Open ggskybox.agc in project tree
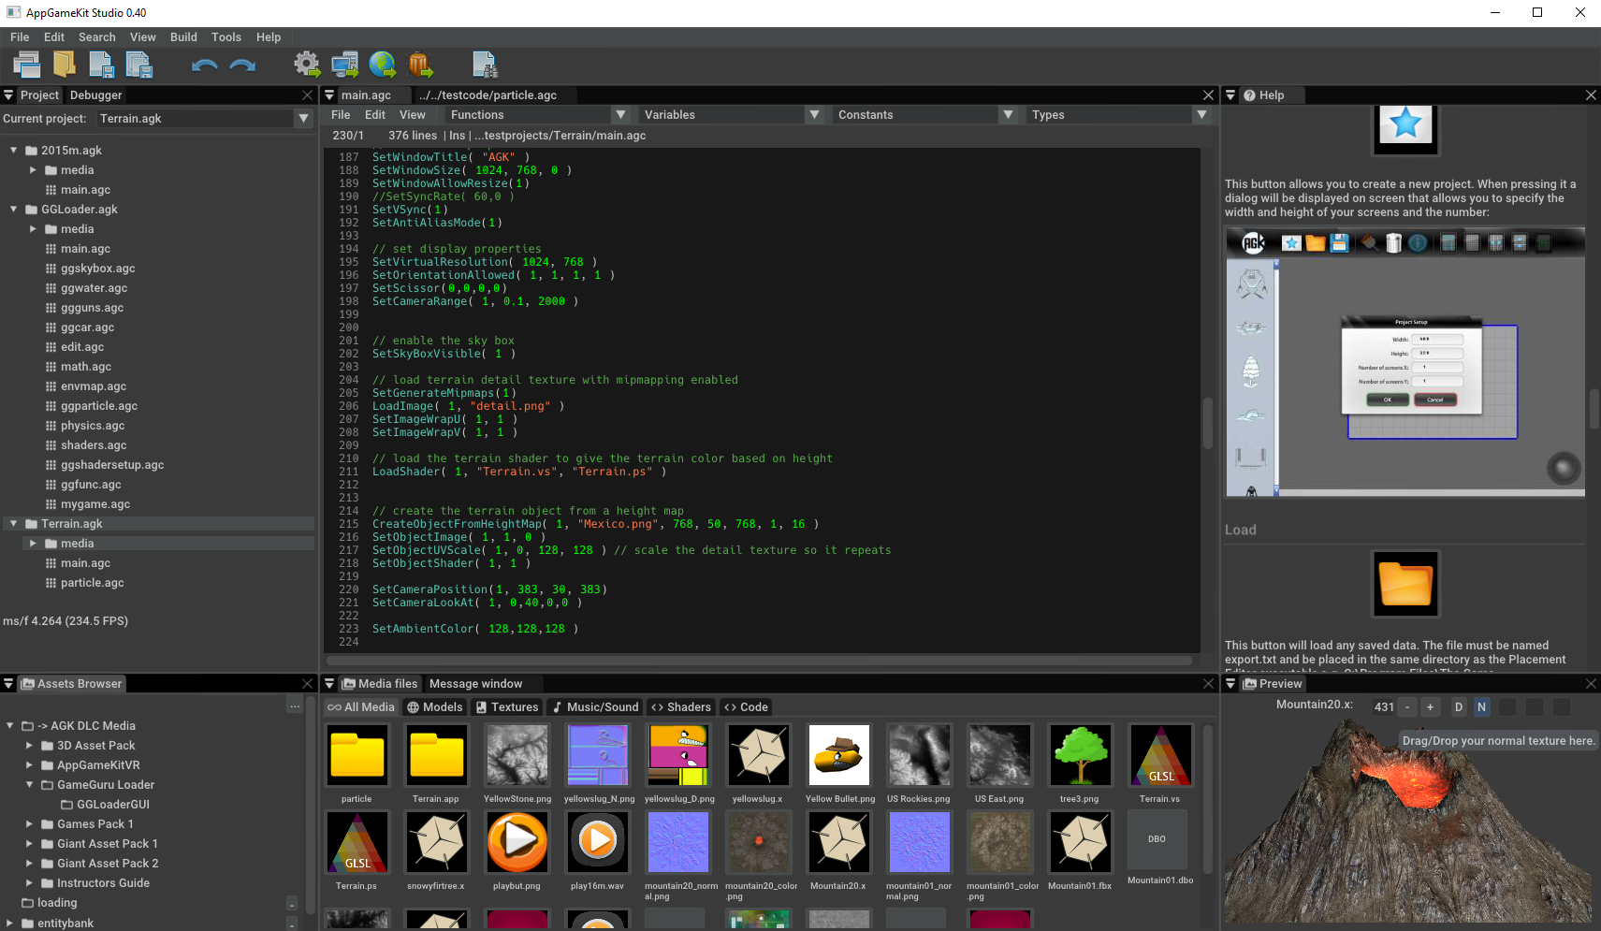Image resolution: width=1601 pixels, height=931 pixels. pyautogui.click(x=97, y=269)
